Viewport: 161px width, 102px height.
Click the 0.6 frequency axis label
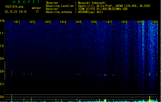pyautogui.click(x=2, y=97)
